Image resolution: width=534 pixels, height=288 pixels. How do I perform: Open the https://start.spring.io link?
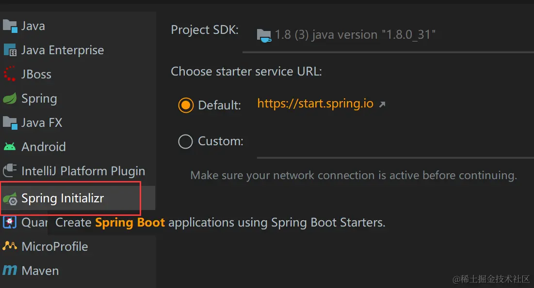pos(315,104)
